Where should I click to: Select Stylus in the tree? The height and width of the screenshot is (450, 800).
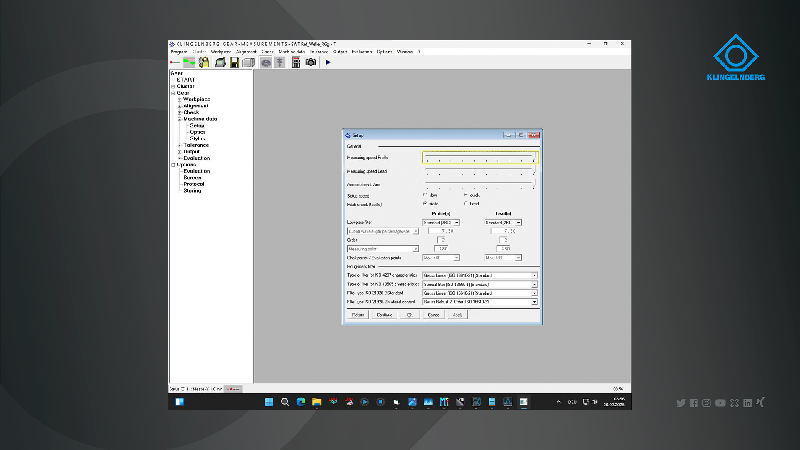197,139
